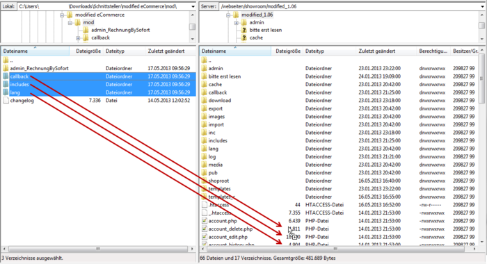Select the '.htaccess' file name on server

point(219,205)
